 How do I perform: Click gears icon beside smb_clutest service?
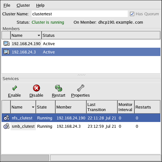click(x=6, y=126)
